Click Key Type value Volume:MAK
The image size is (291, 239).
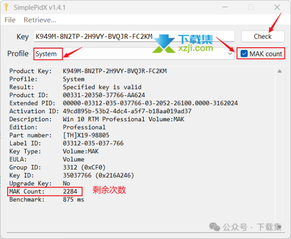81,151
